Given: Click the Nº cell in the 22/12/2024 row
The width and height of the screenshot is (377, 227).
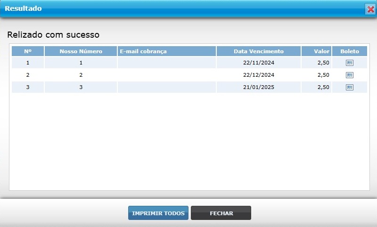Looking at the screenshot, I should [28, 75].
